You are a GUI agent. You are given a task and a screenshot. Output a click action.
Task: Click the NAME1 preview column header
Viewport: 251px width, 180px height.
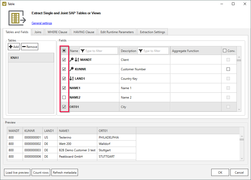click(x=77, y=131)
